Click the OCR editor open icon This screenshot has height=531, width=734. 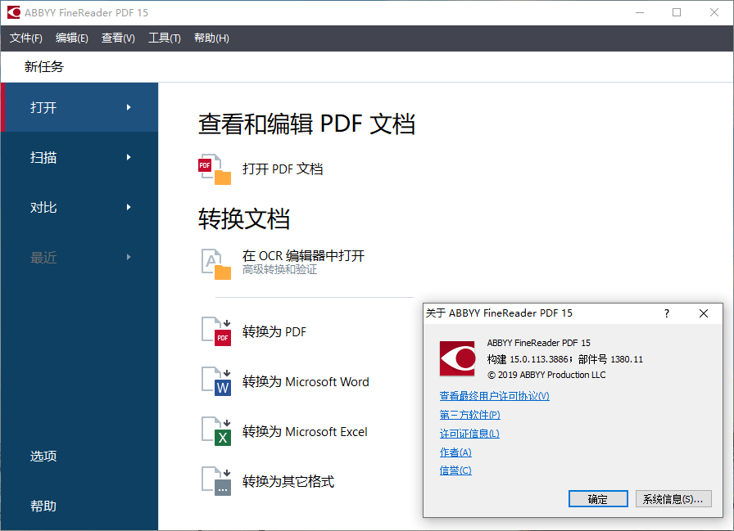215,264
